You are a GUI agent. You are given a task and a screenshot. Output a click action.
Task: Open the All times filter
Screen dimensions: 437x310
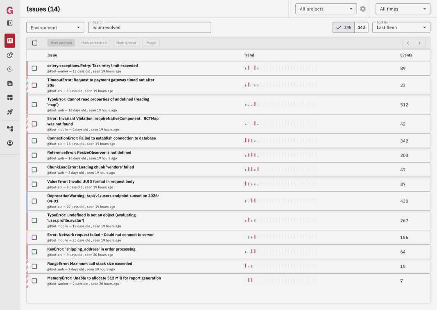coord(403,9)
